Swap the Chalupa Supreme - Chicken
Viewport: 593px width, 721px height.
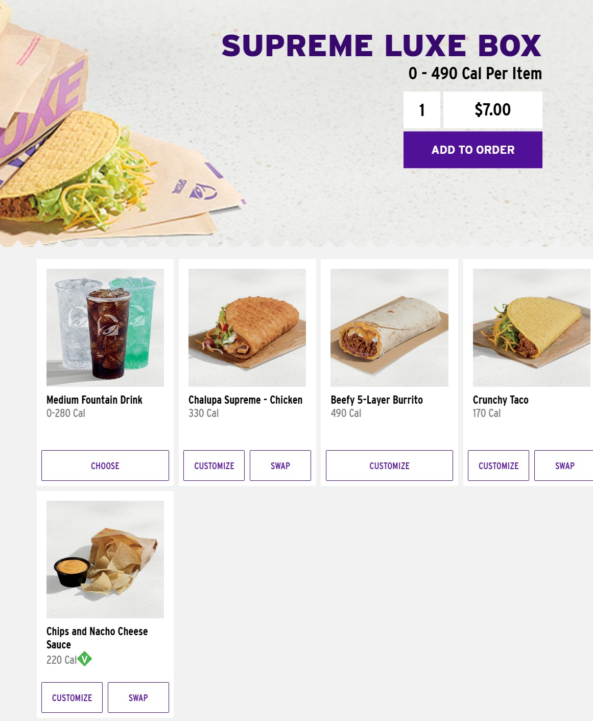[x=280, y=466]
